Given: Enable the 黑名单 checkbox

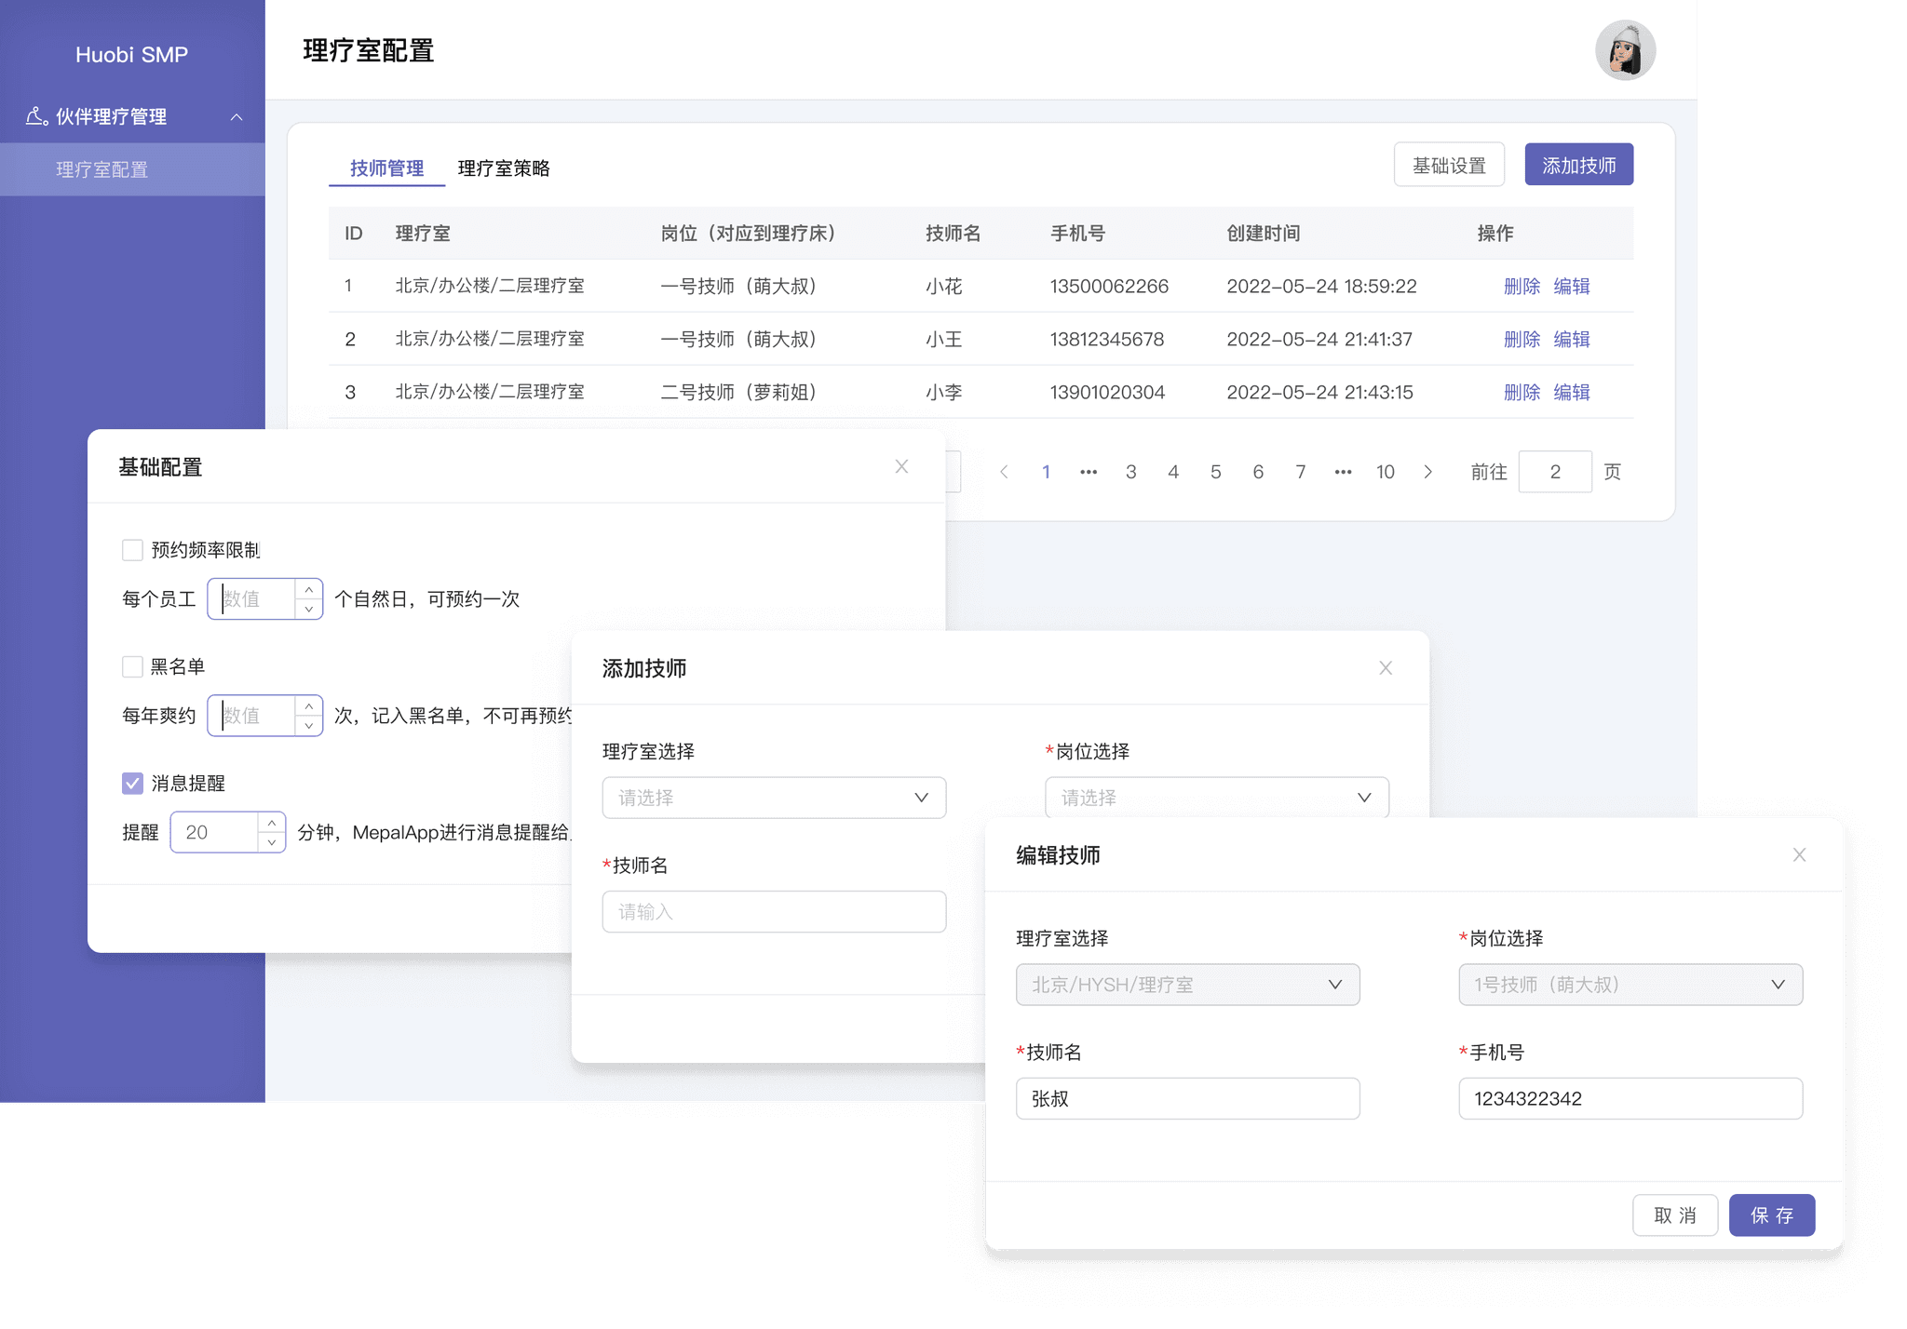Looking at the screenshot, I should click(x=133, y=666).
